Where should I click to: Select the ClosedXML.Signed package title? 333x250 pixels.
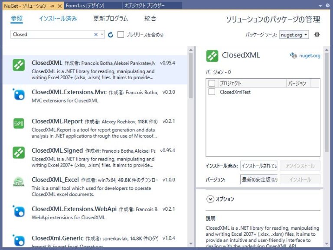coord(57,151)
